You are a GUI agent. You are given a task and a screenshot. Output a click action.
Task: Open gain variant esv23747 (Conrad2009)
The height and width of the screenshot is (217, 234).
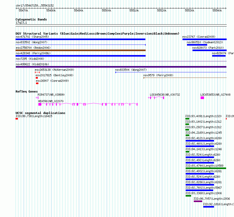205,39
